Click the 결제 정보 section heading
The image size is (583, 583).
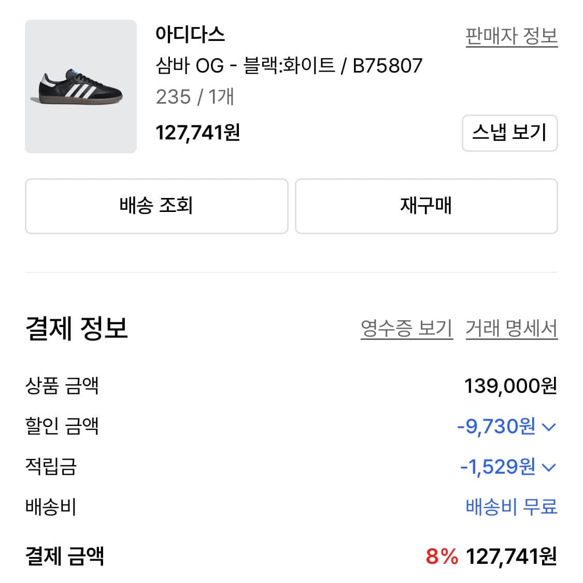(x=76, y=328)
